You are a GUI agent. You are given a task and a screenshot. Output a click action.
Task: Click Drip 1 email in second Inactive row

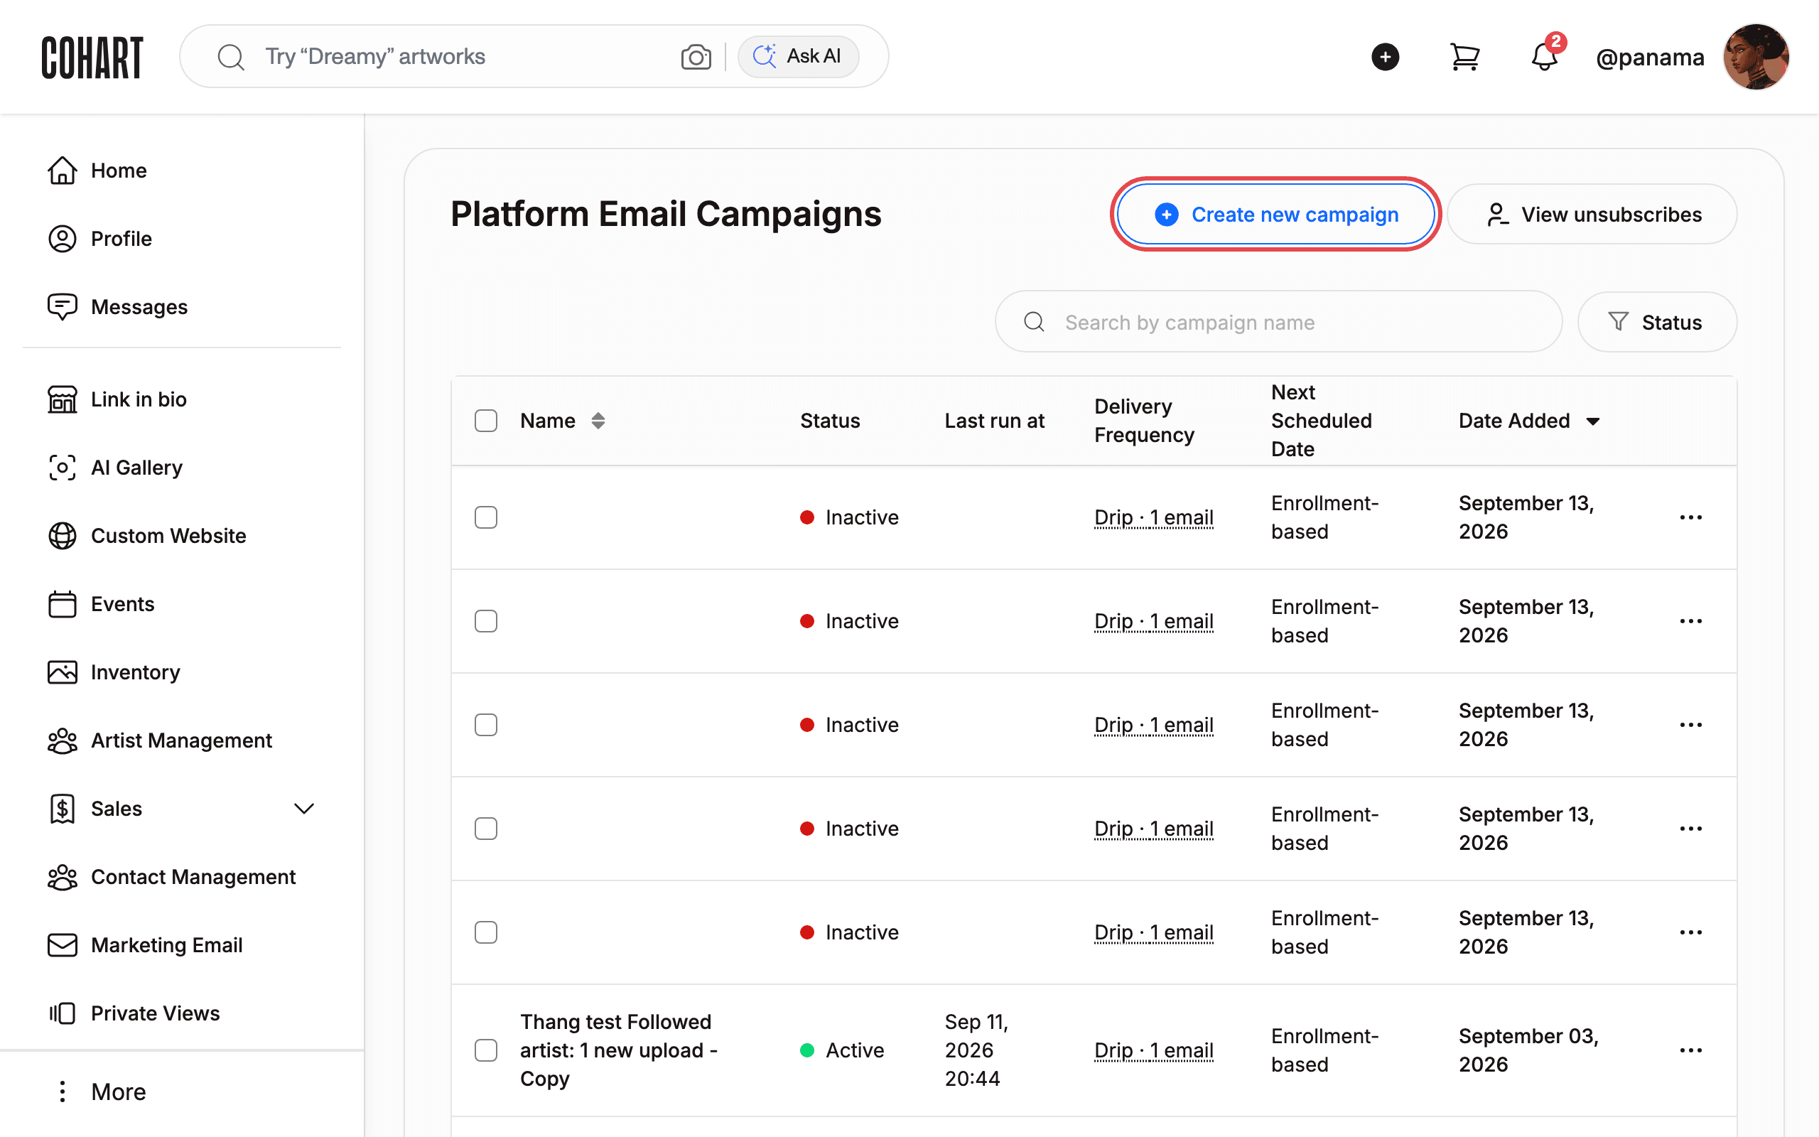[x=1154, y=621]
